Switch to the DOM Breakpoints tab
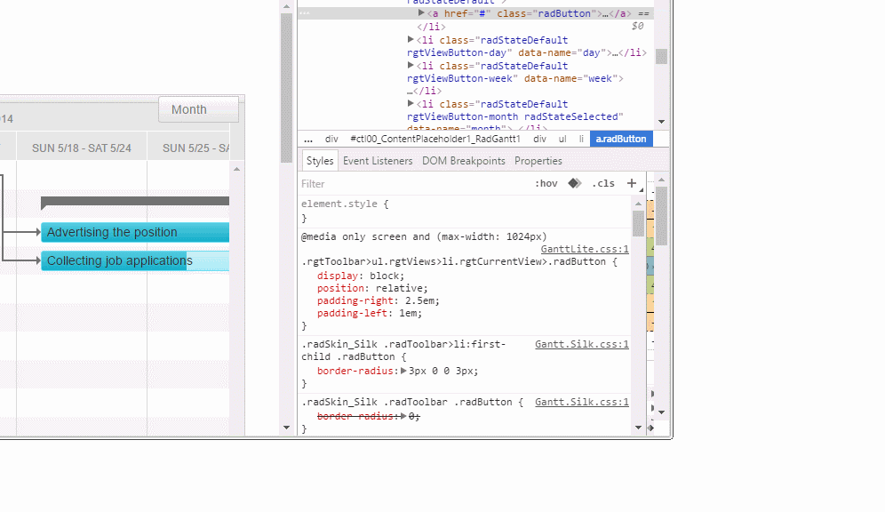 click(464, 161)
